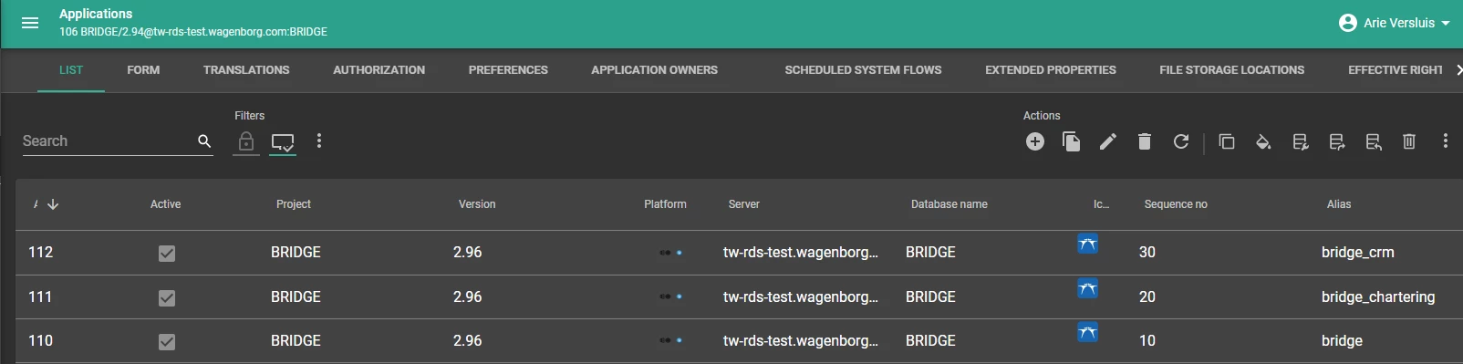Viewport: 1463px width, 364px height.
Task: Toggle the lock filter under Filters
Action: (x=246, y=141)
